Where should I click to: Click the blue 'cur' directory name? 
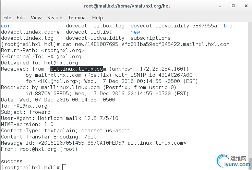6,26
